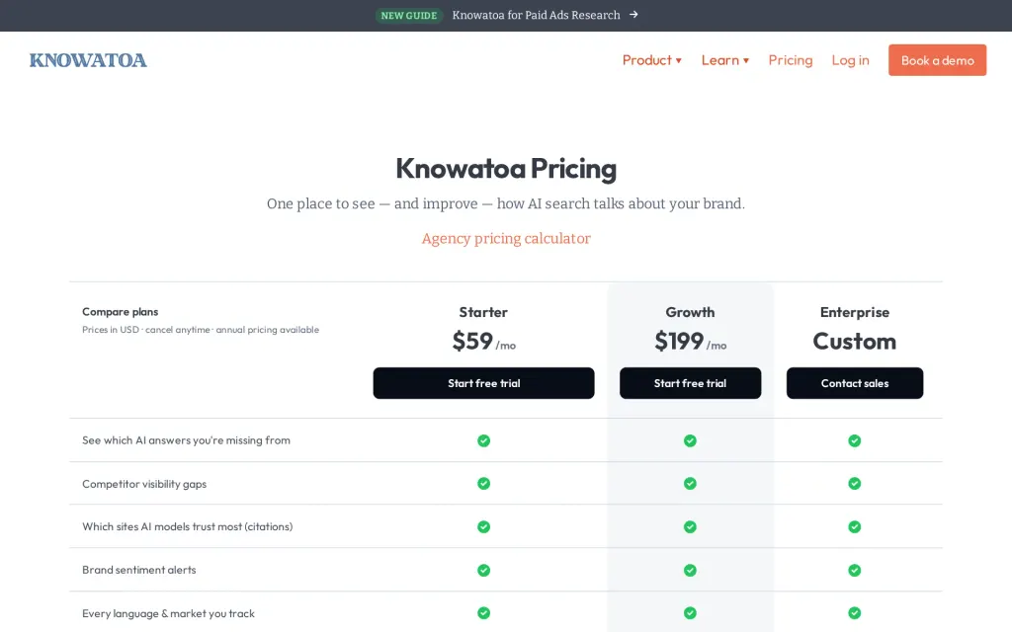Click the $199 /mo price
The height and width of the screenshot is (632, 1012).
(x=690, y=341)
